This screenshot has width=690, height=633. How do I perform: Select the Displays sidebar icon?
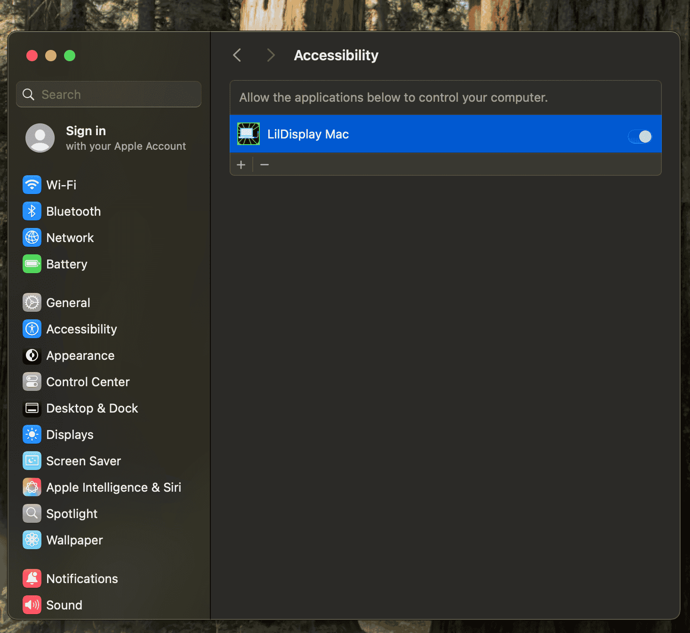[x=32, y=434]
